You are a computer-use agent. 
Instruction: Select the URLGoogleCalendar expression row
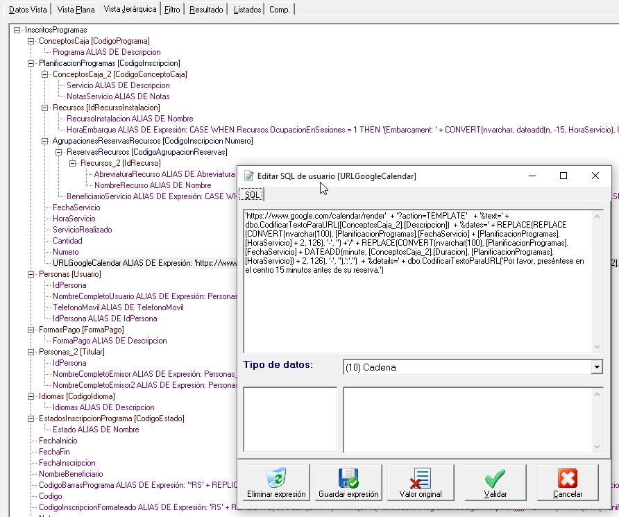(x=144, y=263)
